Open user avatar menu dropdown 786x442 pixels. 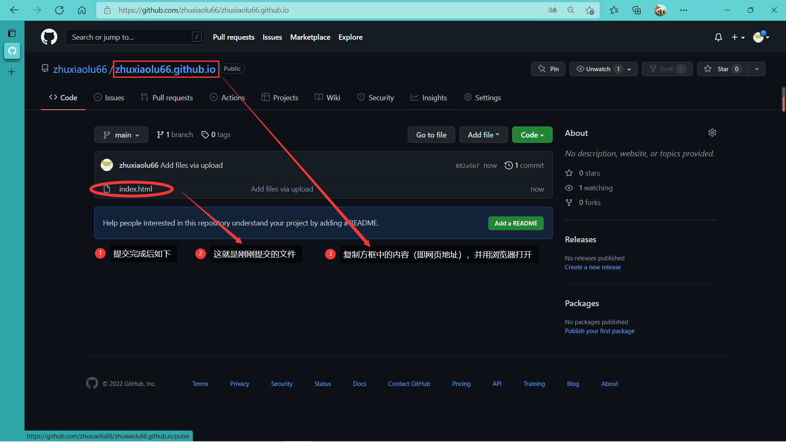click(761, 37)
